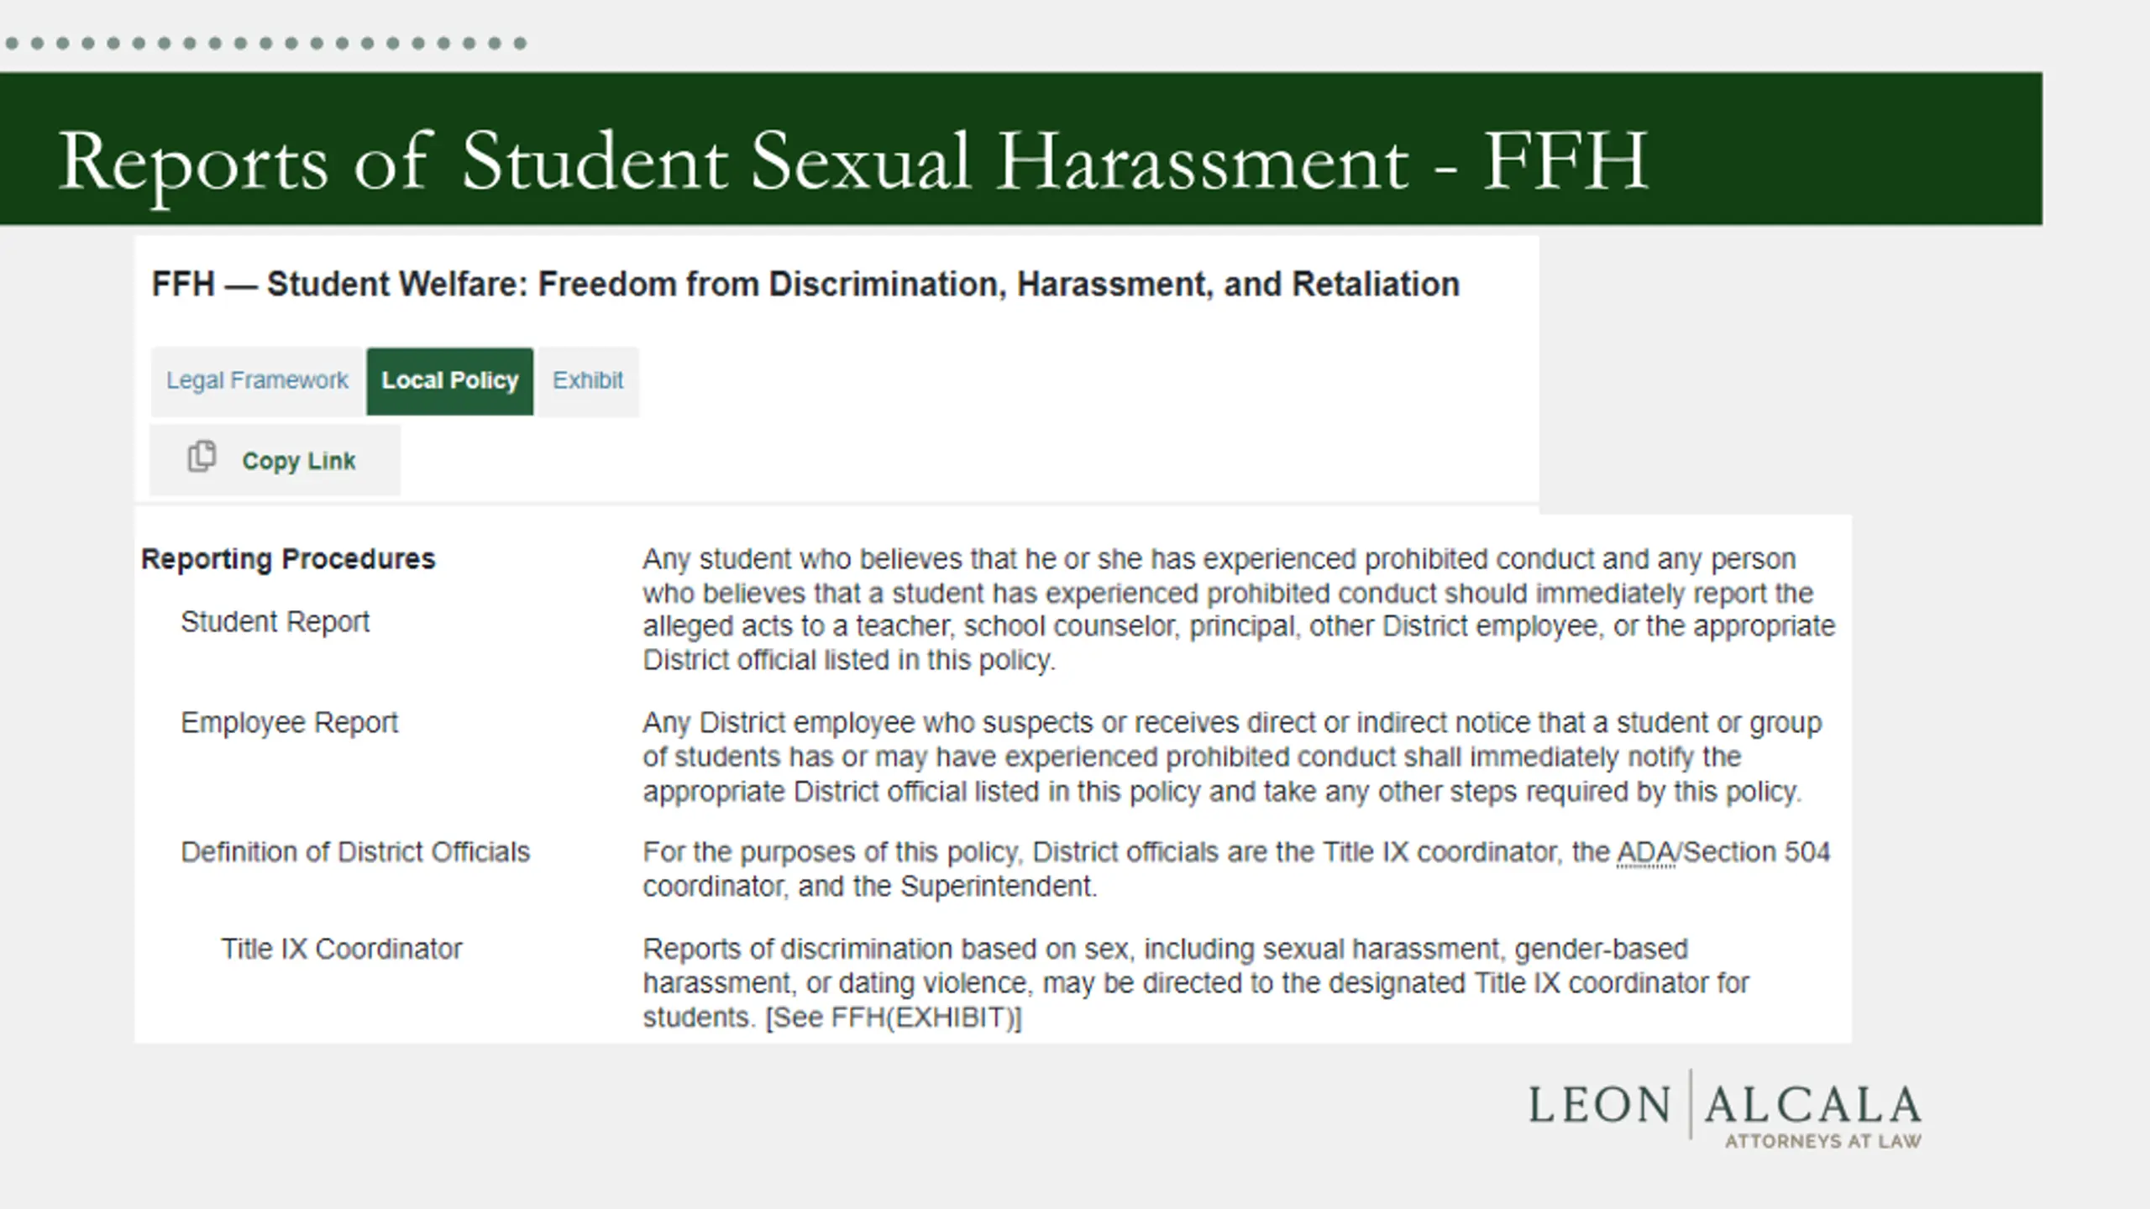Click the copy link clipboard icon

click(x=202, y=457)
